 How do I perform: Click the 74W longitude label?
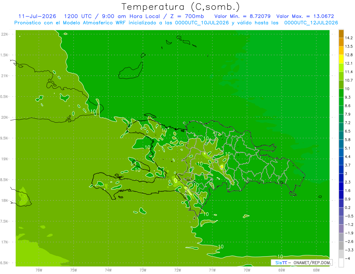coord(108,270)
